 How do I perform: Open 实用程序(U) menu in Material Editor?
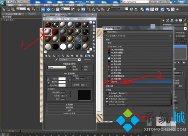coord(82,19)
